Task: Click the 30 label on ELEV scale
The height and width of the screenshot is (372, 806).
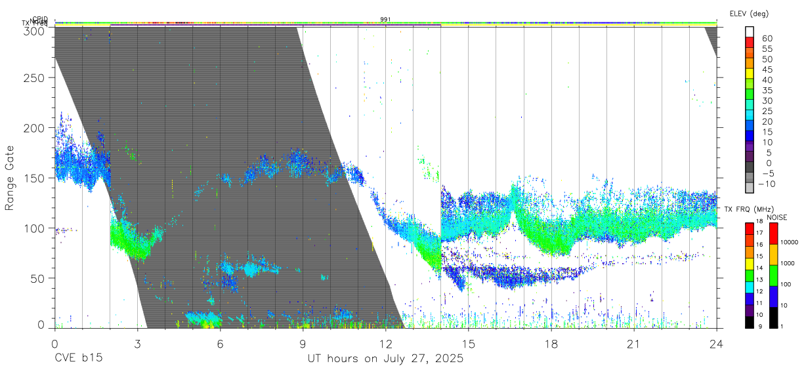Action: coord(767,101)
